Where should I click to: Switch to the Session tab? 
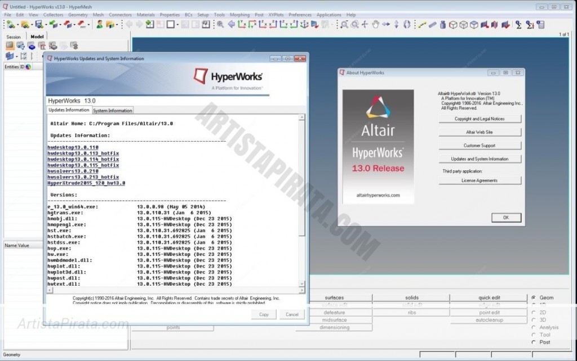[14, 37]
